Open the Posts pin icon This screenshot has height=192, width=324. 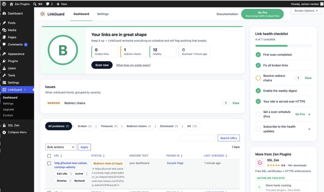tap(4, 23)
